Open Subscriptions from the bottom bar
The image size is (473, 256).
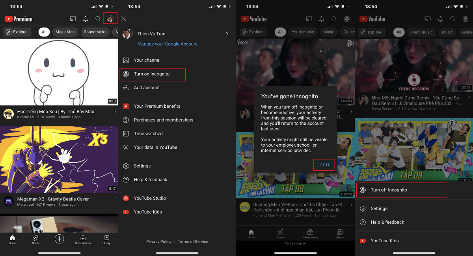(x=83, y=239)
